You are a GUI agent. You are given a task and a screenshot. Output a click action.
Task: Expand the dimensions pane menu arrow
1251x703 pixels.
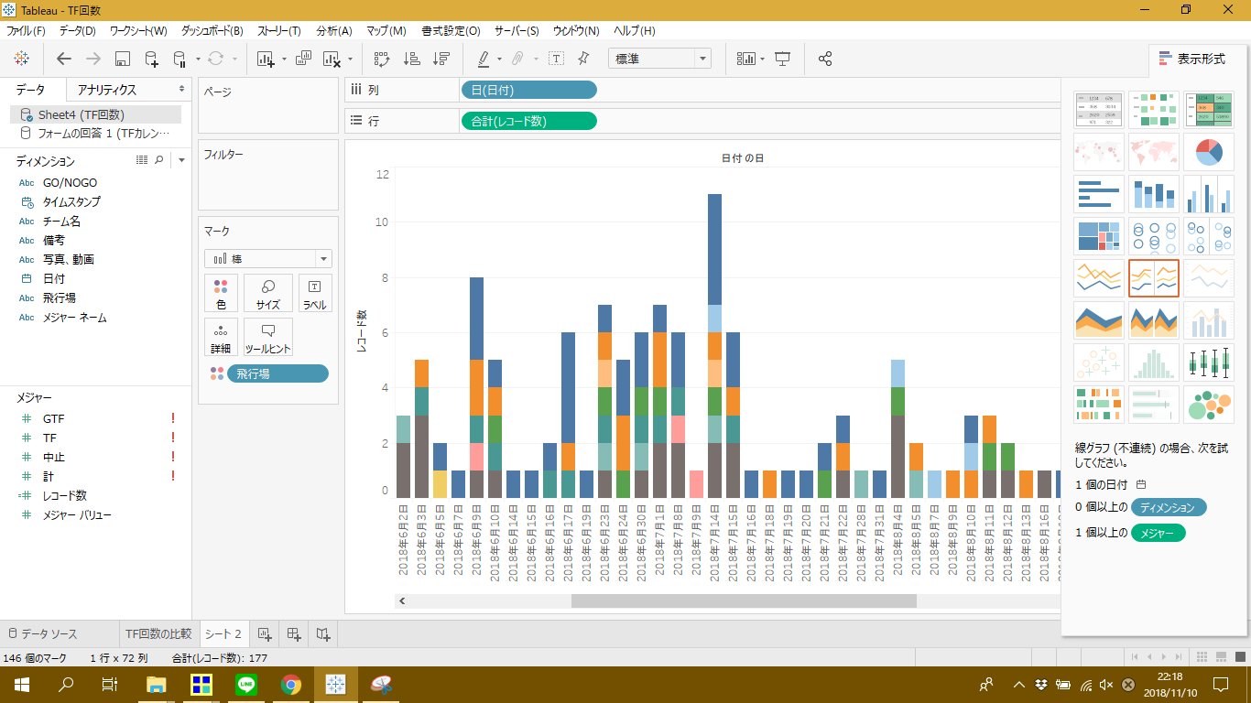point(181,160)
